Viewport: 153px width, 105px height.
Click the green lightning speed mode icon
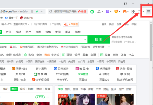pos(37,11)
